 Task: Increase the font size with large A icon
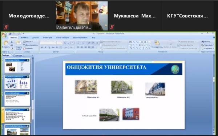pyautogui.click(x=65, y=43)
